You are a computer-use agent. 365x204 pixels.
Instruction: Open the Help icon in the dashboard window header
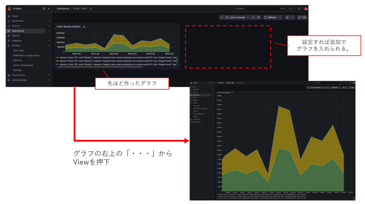point(299,9)
